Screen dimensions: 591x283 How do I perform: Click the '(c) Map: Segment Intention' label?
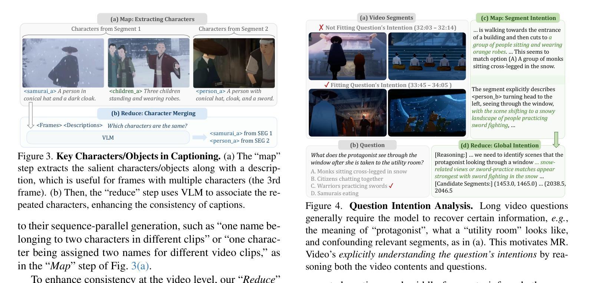point(518,18)
